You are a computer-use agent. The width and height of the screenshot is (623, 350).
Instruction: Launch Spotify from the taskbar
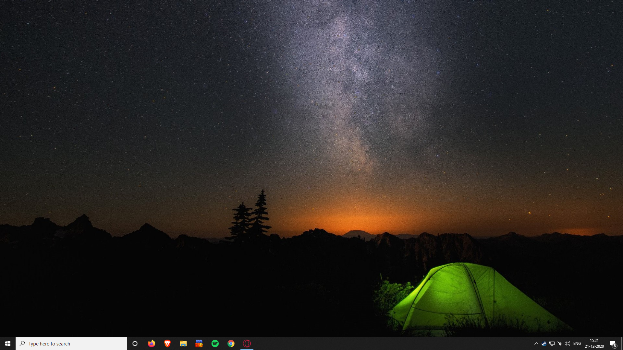tap(215, 344)
